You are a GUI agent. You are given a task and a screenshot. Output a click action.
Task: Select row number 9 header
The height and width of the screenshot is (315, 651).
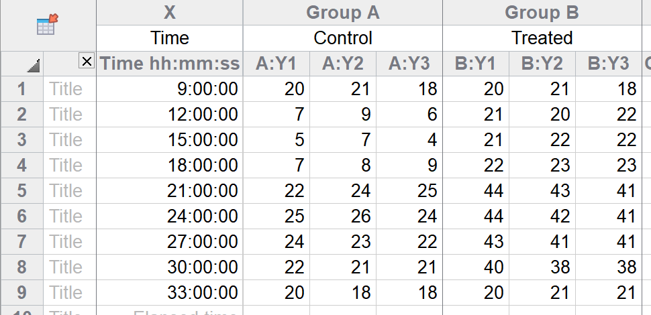21,293
